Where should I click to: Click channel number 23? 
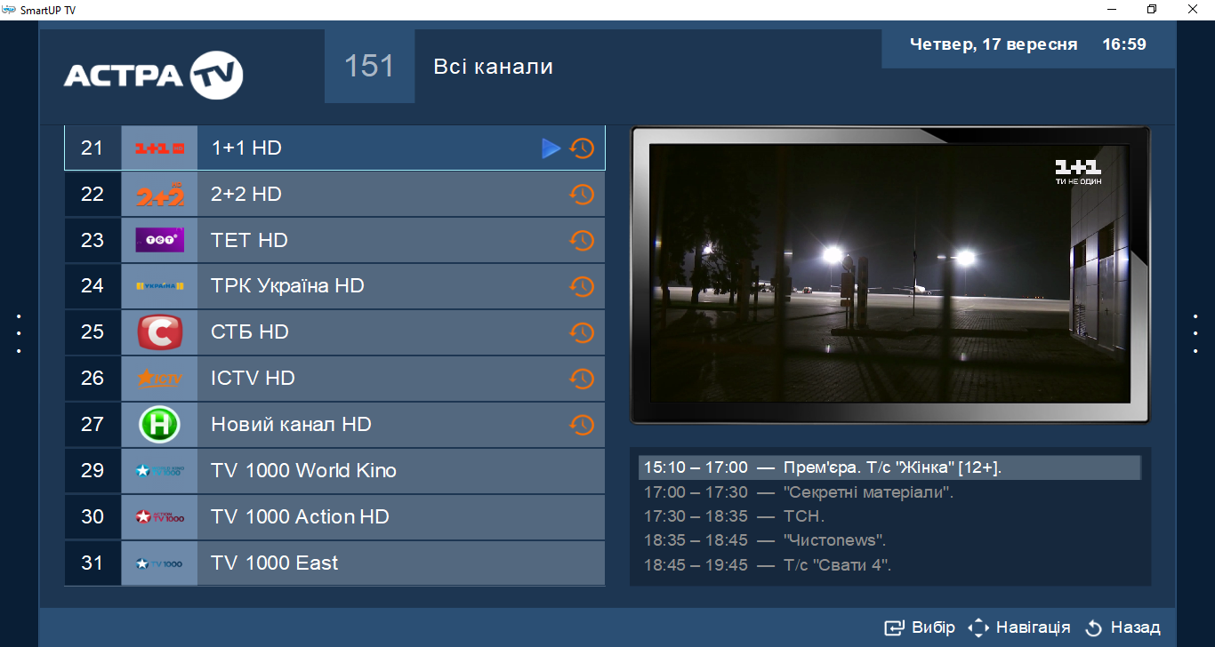coord(93,240)
